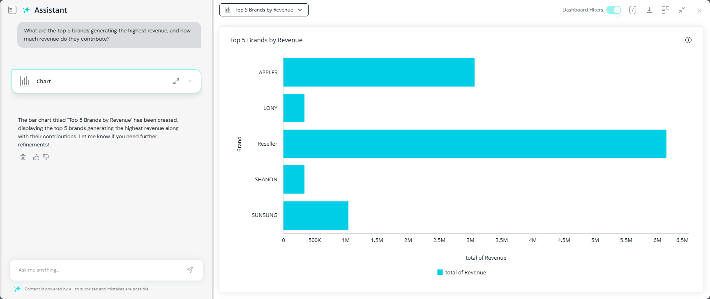Open the Chart card options menu
Screen dimensions: 710x299
click(189, 81)
